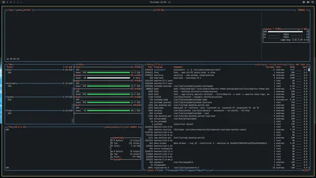
Task: Select the bash omarchy-theme process row
Action: coord(226,89)
